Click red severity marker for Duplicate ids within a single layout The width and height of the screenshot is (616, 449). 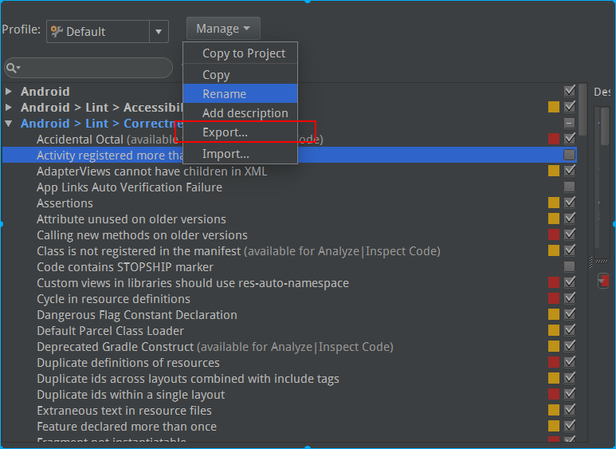[554, 395]
